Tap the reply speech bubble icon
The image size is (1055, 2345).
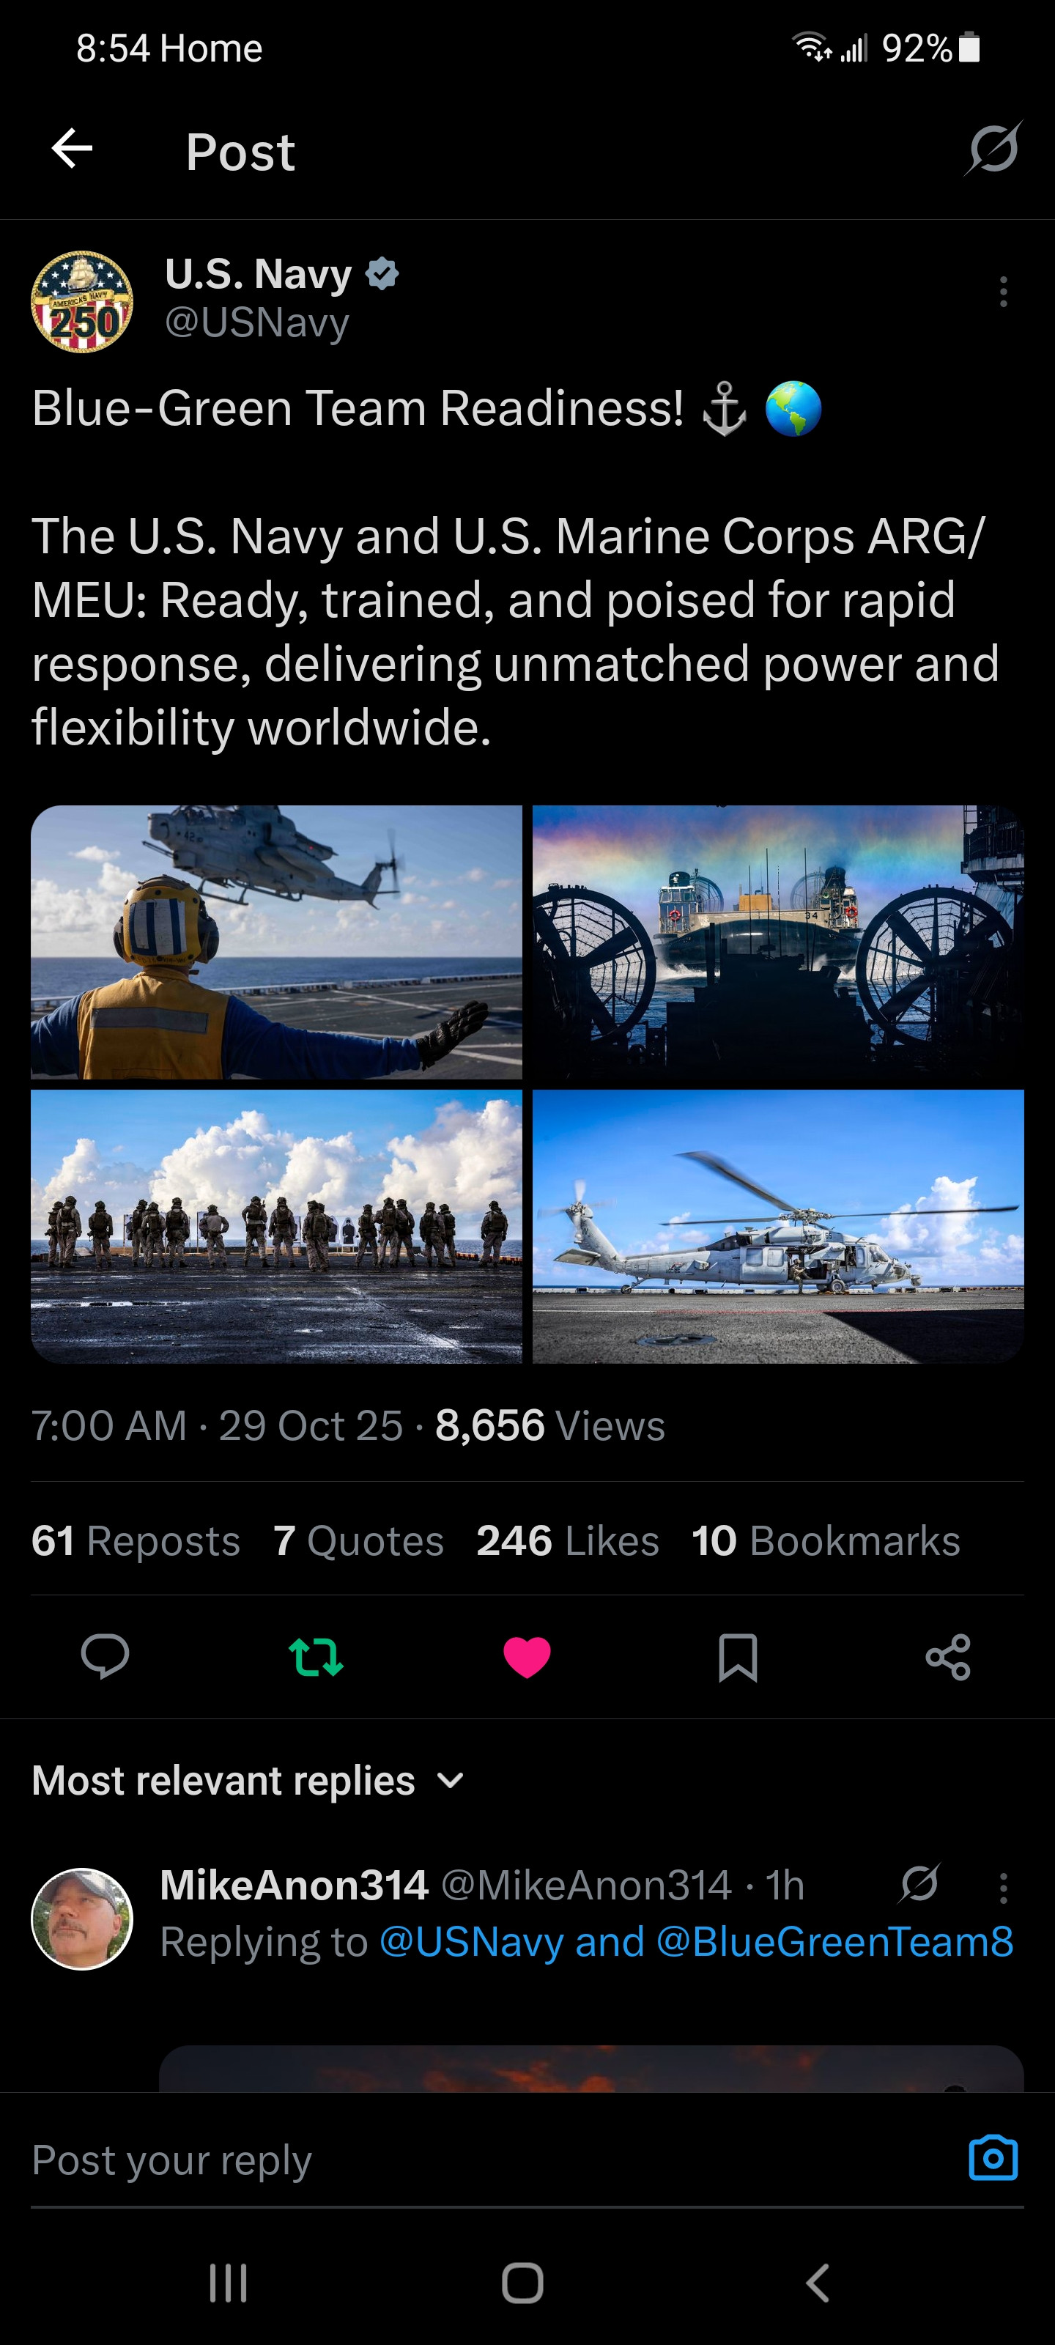pyautogui.click(x=105, y=1656)
